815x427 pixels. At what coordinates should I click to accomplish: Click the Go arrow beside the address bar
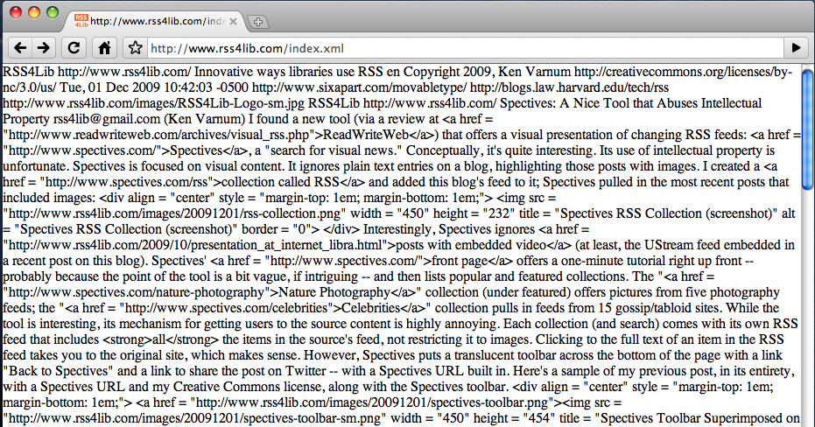coord(796,48)
